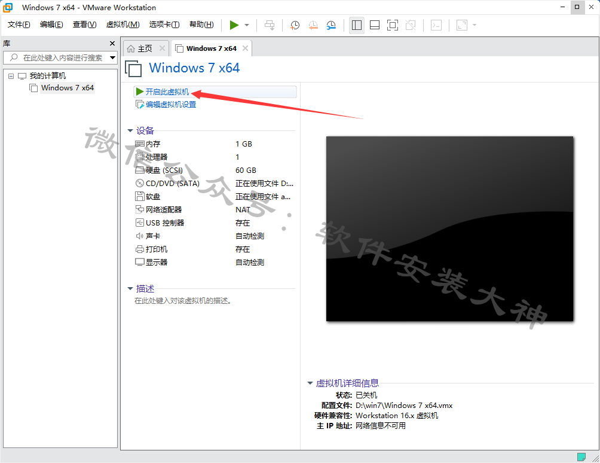Click config file path D:\win7\Windows 7 x64.vmx
This screenshot has height=463, width=600.
tap(404, 406)
